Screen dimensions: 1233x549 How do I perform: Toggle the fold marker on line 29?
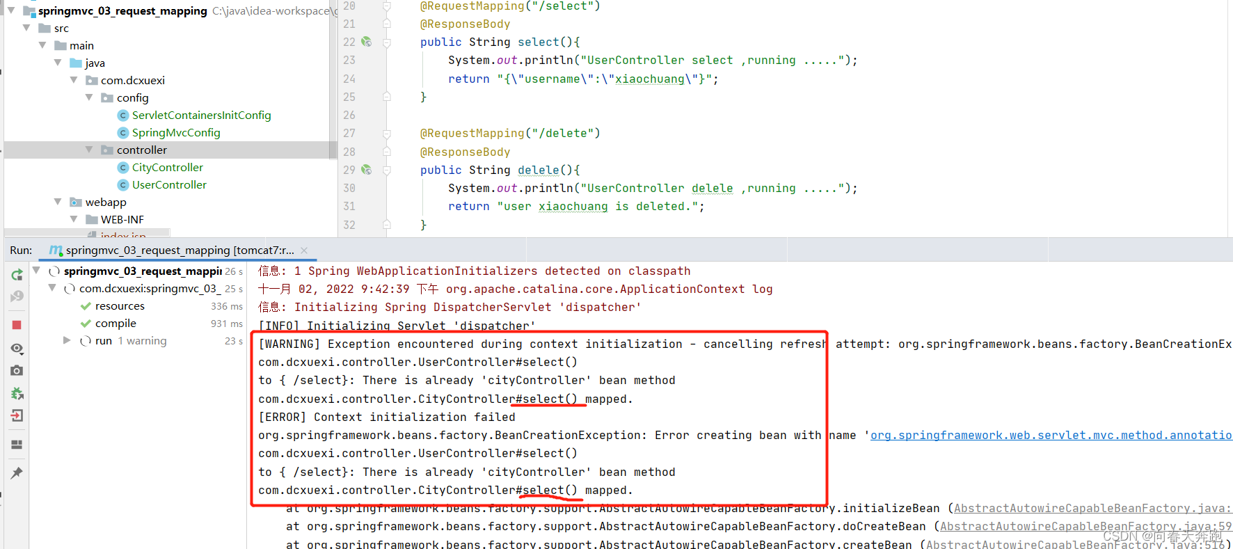387,170
